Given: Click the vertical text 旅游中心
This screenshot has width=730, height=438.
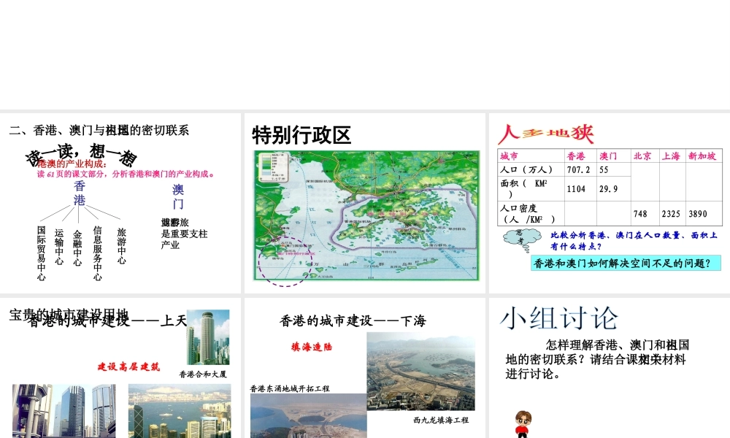Looking at the screenshot, I should [x=121, y=246].
